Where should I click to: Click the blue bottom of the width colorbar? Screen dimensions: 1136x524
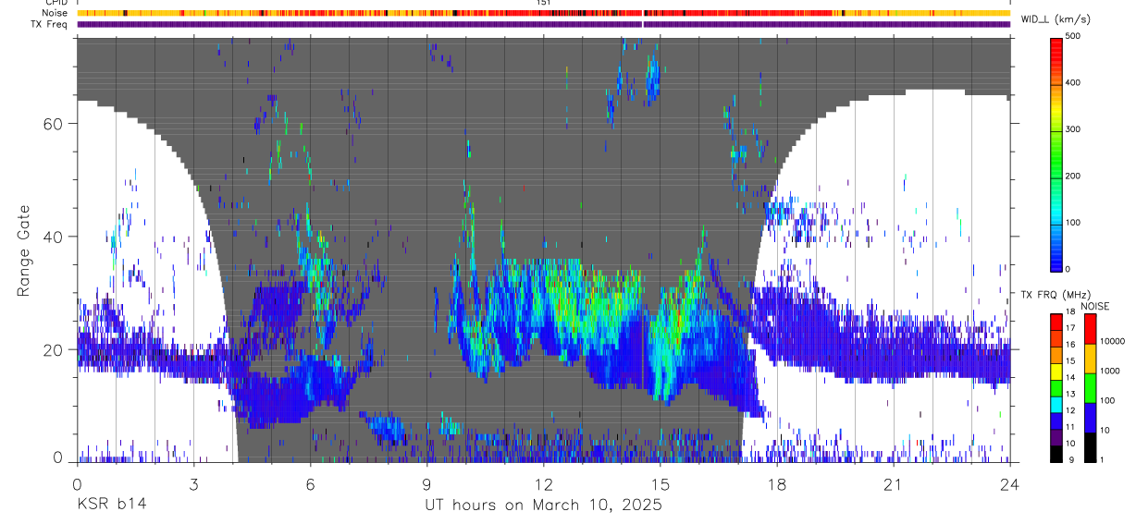coord(1057,259)
